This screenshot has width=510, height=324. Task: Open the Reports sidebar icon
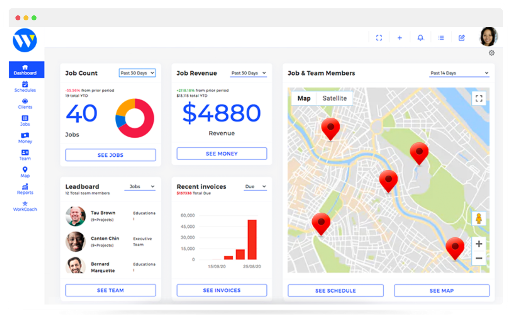point(25,189)
